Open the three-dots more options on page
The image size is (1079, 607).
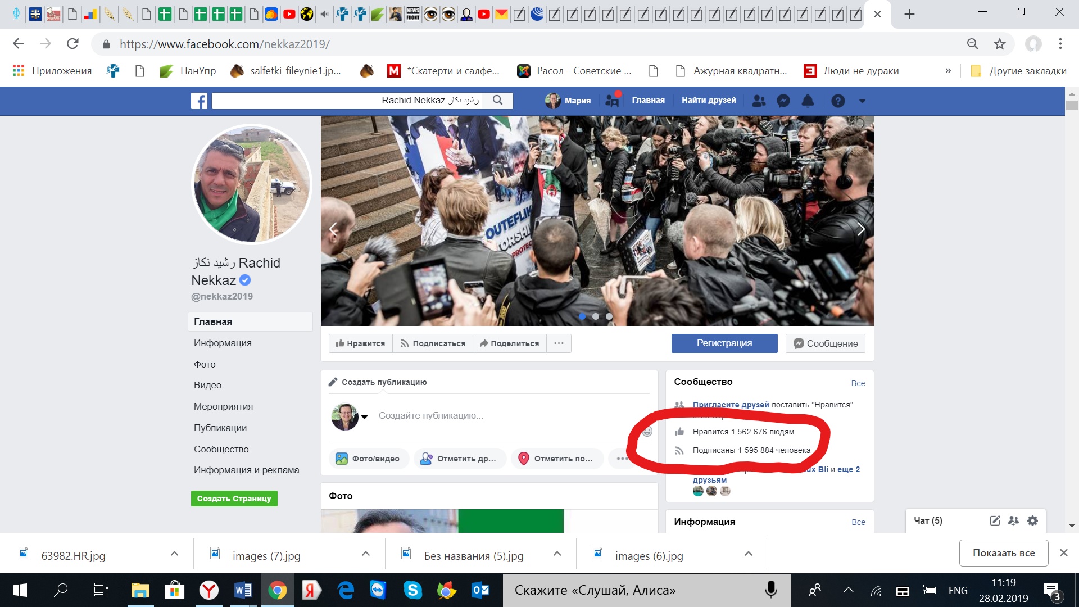tap(559, 343)
